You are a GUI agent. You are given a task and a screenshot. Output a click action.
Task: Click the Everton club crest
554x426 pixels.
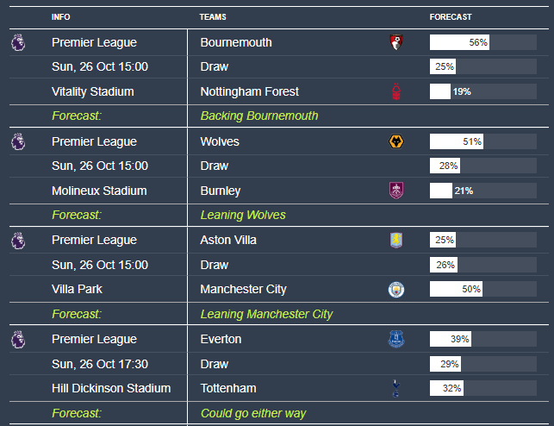[x=395, y=339]
